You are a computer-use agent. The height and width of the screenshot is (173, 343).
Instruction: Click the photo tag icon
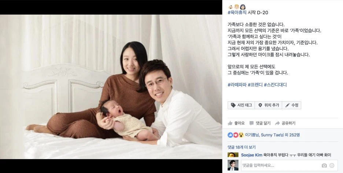(233, 105)
